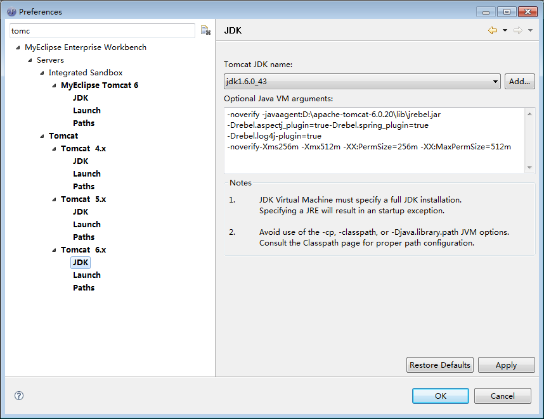Click the 'Tomcat JDK name:' label
This screenshot has height=419, width=544.
pyautogui.click(x=258, y=65)
